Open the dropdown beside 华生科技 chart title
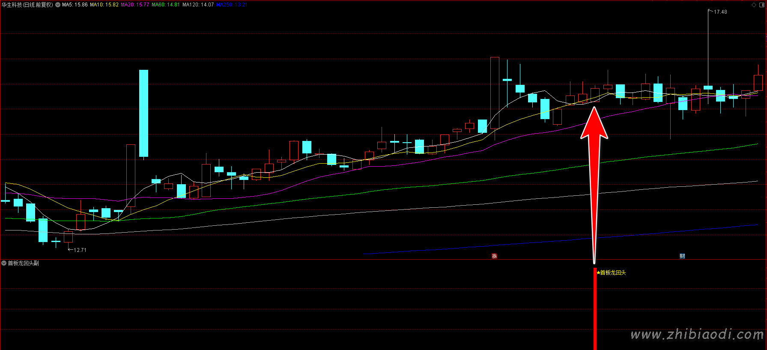 coord(58,5)
